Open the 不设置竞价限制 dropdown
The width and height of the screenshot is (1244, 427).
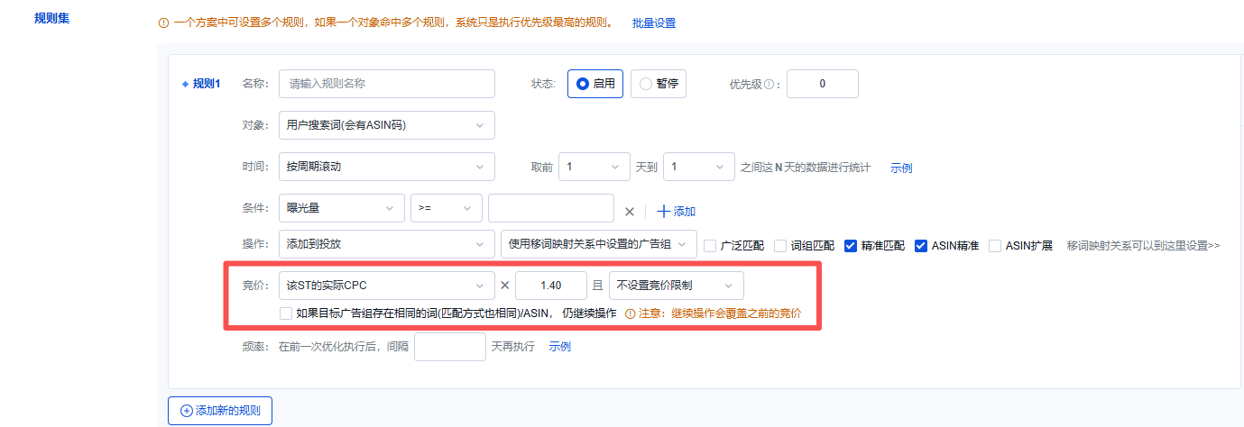click(x=677, y=286)
